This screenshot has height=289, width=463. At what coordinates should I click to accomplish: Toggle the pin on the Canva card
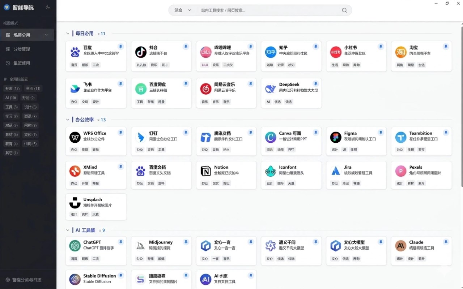(316, 133)
